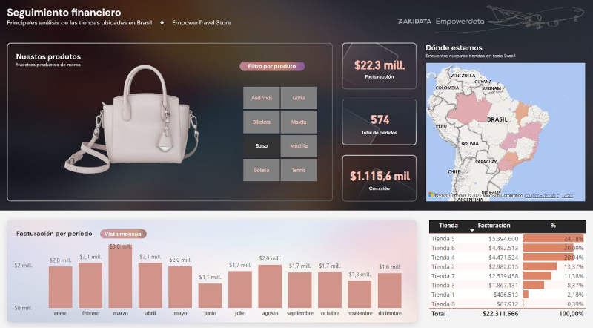The image size is (593, 328).
Task: Sort table by Facturación column header
Action: [x=493, y=225]
